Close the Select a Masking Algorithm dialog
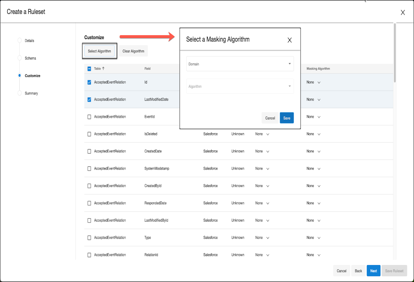This screenshot has width=414, height=282. tap(290, 40)
